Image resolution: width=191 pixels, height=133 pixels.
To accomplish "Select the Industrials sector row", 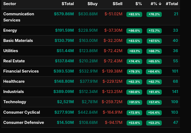I will tap(13, 92).
